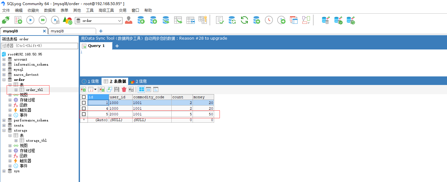The width and height of the screenshot is (447, 182).
Task: Add a new connection tab with plus
Action: click(x=101, y=31)
